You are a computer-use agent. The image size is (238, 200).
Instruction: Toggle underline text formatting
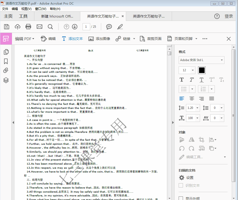click(202, 80)
